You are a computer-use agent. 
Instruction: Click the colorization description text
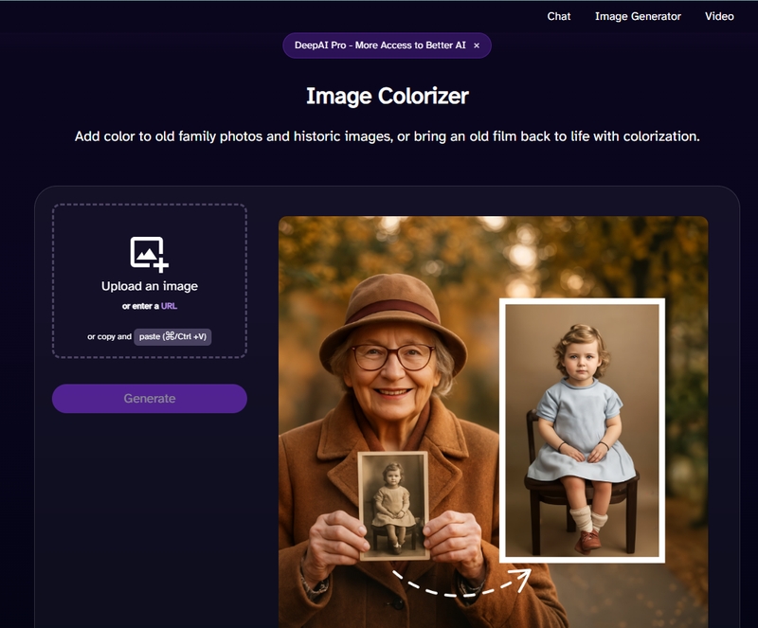[387, 136]
